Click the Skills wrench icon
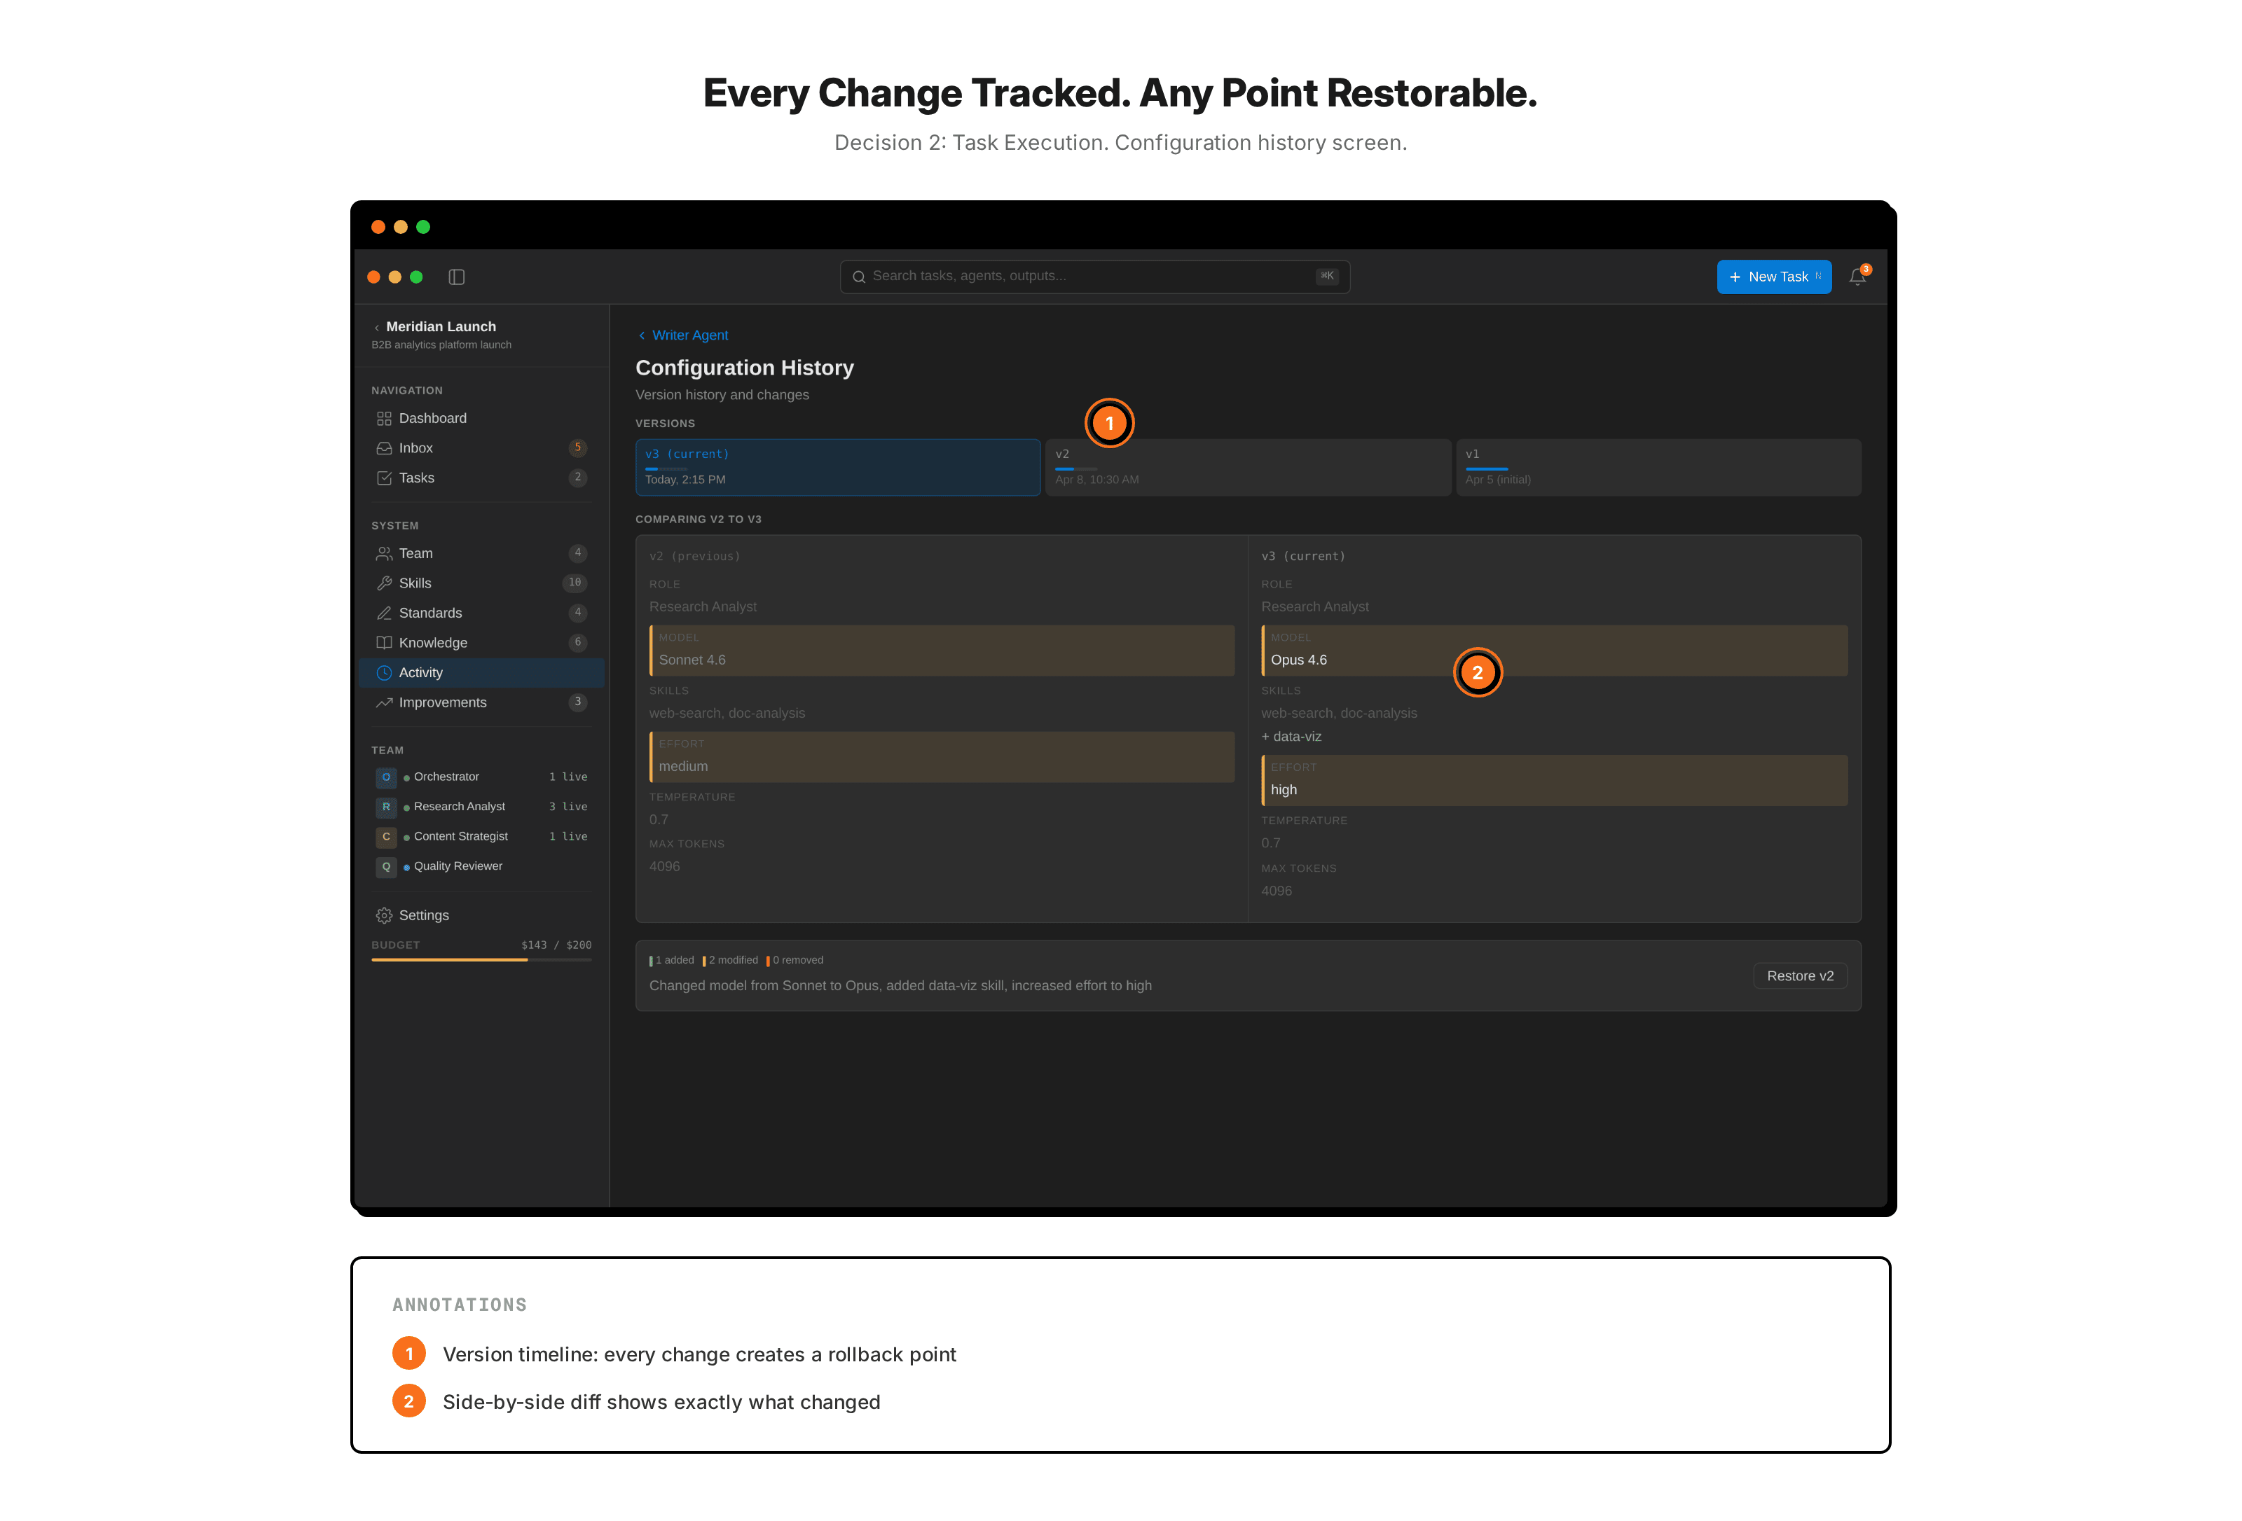The image size is (2242, 1521). point(384,583)
